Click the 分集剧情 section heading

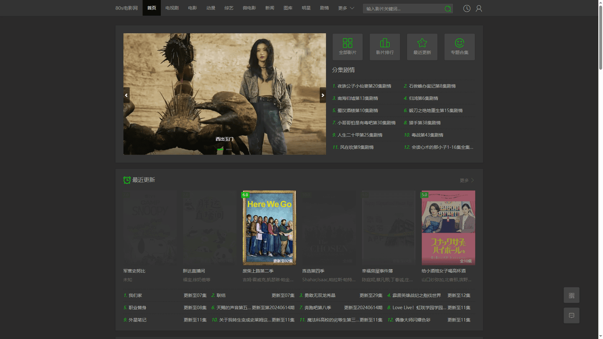tap(343, 70)
